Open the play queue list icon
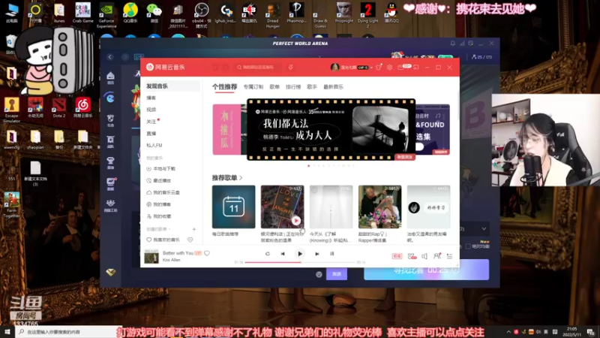Image resolution: width=600 pixels, height=338 pixels. point(449,256)
